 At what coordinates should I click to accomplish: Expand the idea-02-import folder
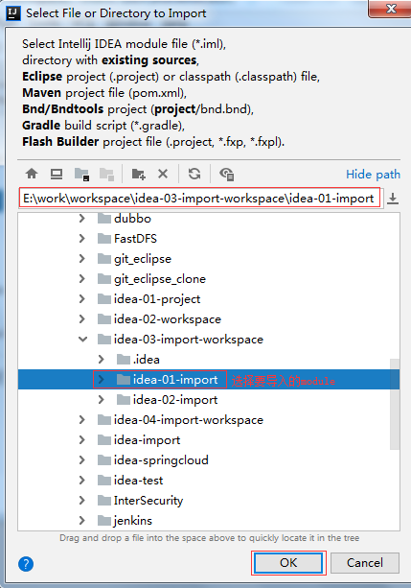[101, 400]
